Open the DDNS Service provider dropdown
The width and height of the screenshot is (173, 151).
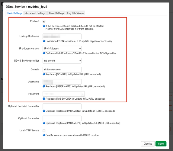pos(62,61)
